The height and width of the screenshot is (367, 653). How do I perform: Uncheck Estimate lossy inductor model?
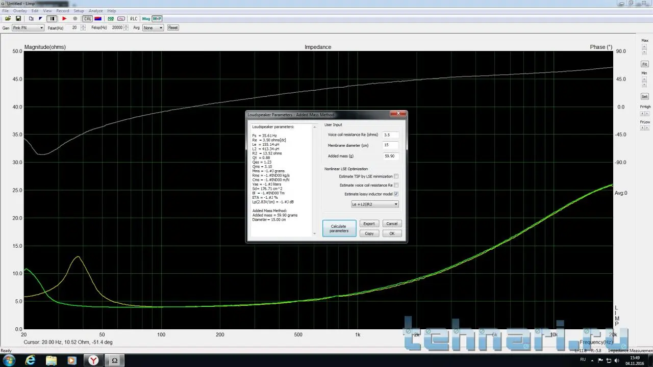point(396,194)
